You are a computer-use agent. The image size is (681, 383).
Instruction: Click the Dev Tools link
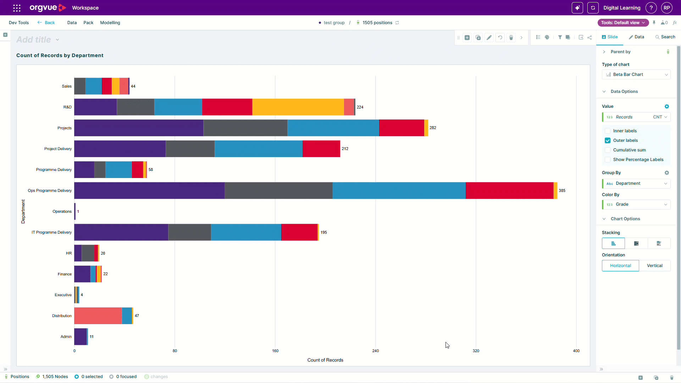(19, 23)
